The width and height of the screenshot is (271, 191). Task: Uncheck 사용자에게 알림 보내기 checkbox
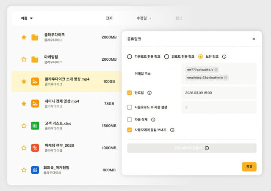click(x=130, y=130)
